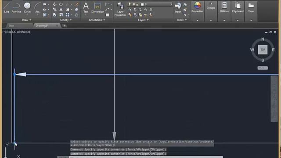
Task: Click the Offset tool icon
Action: point(76,14)
